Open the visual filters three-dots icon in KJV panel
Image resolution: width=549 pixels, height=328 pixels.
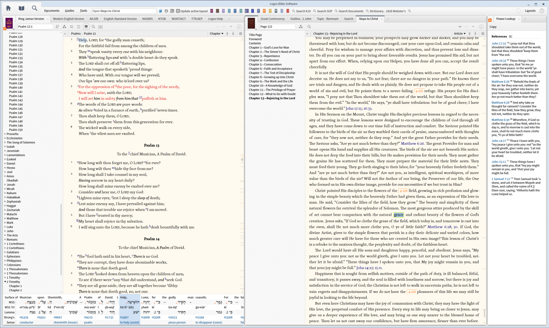[x=64, y=27]
